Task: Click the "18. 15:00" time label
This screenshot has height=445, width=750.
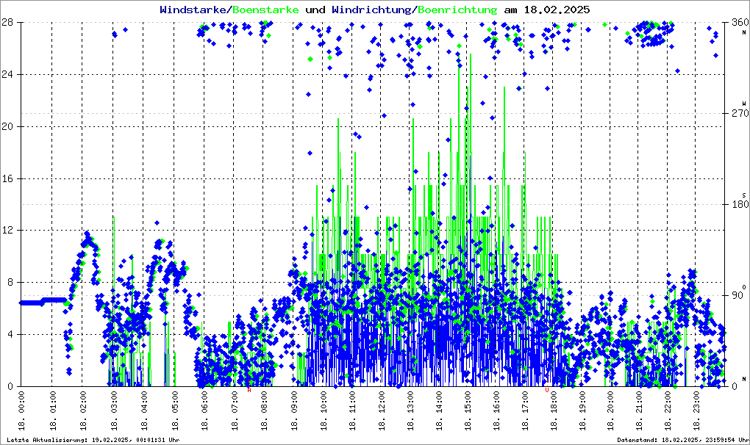Action: click(x=468, y=411)
